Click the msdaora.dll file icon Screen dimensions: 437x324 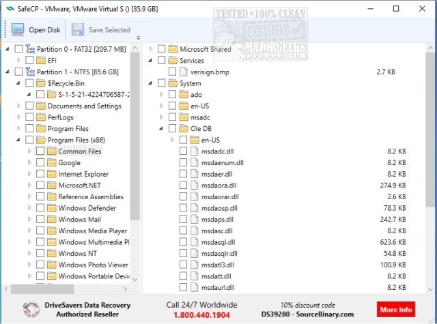[194, 185]
